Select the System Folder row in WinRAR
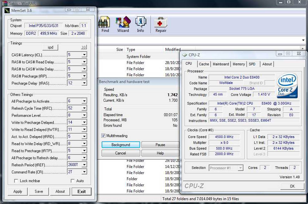This screenshot has width=308, height=204. (x=139, y=56)
